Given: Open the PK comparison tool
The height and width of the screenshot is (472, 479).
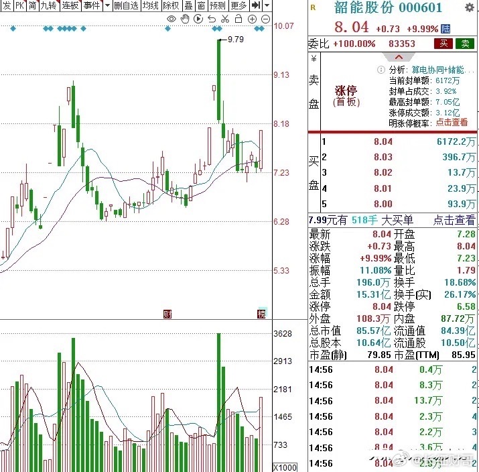Looking at the screenshot, I should point(20,5).
